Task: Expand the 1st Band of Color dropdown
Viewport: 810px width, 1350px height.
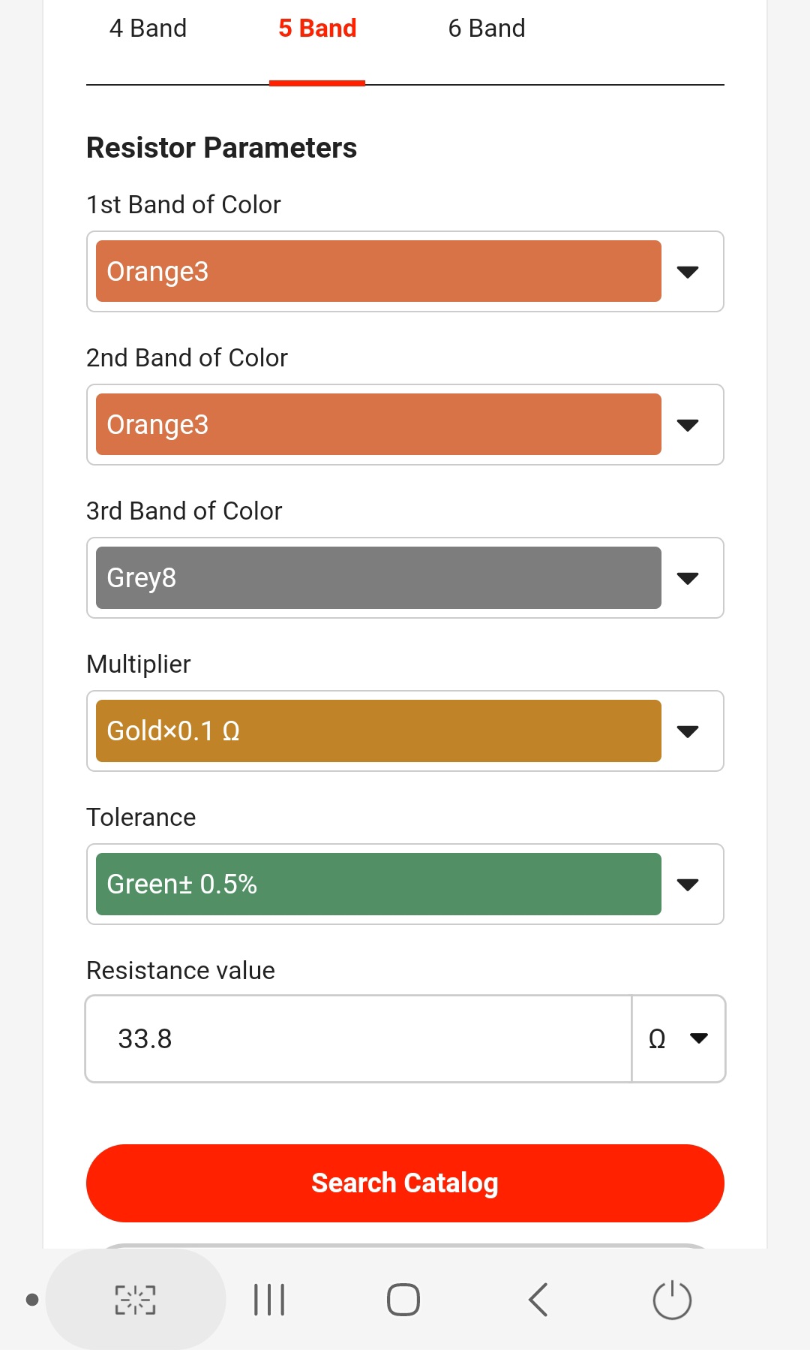Action: 688,272
